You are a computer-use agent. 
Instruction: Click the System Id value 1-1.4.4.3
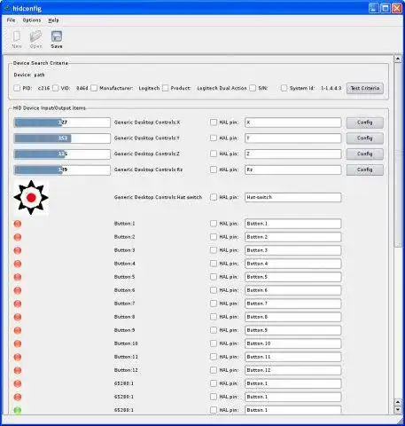331,88
